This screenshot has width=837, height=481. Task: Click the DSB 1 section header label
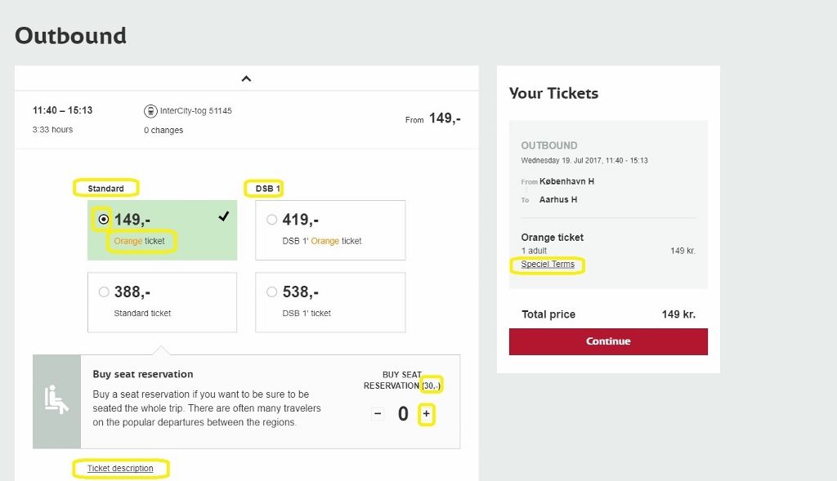[263, 188]
